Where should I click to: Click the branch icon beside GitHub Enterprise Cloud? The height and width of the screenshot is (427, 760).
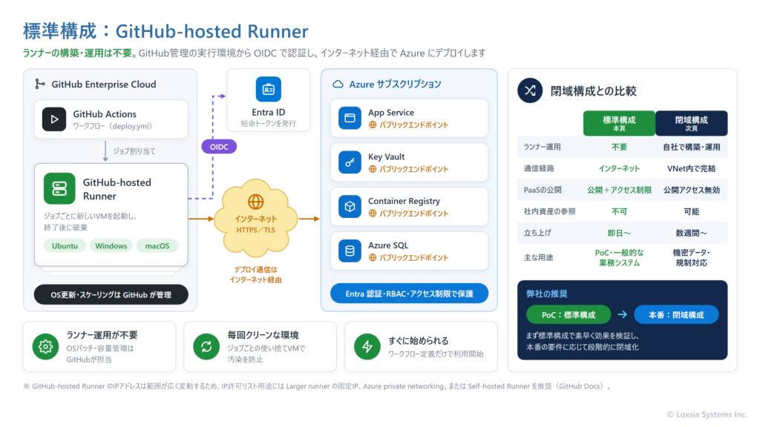point(40,84)
